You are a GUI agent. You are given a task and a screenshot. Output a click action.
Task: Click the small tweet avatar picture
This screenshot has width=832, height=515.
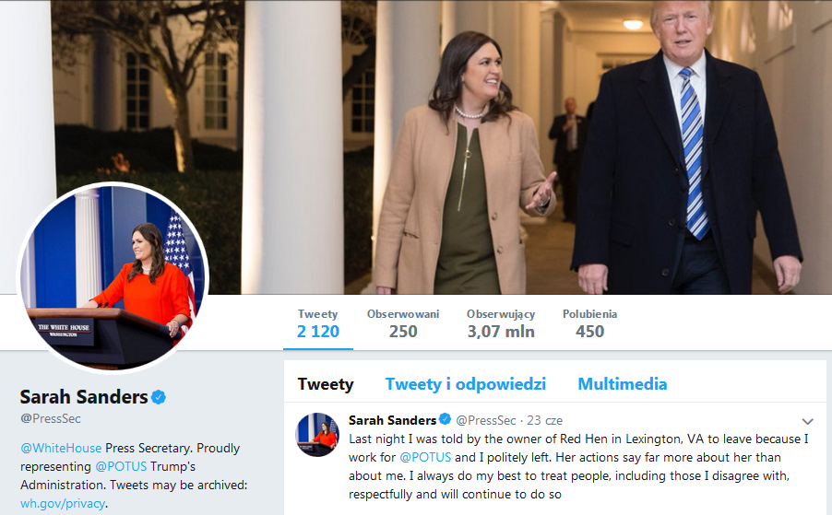(x=316, y=434)
